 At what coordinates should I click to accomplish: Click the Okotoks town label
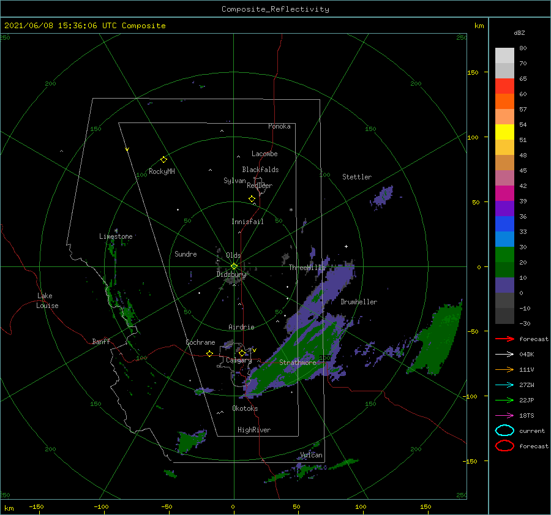coord(245,408)
